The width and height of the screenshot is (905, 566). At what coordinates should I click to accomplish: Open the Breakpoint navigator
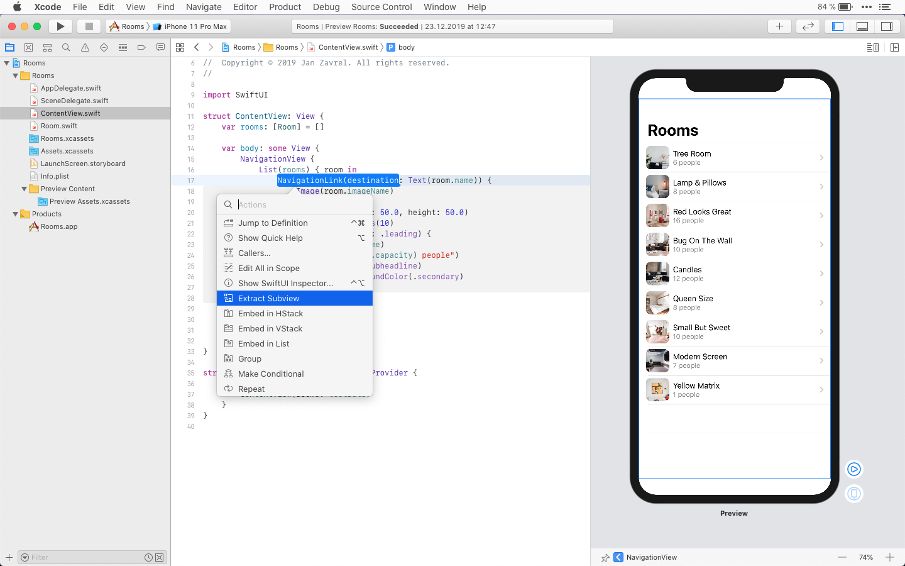tap(141, 47)
